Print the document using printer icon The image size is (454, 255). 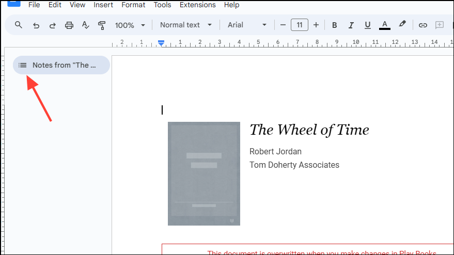click(x=69, y=25)
